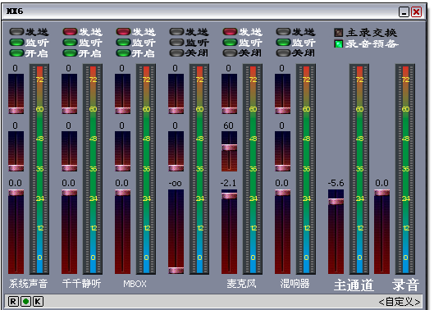Screen dimensions: 434x310
Task: Turn on the 关闭 LED for 麦克风 channel
Action: coord(230,52)
